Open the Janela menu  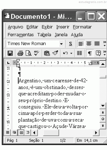tap(61, 35)
